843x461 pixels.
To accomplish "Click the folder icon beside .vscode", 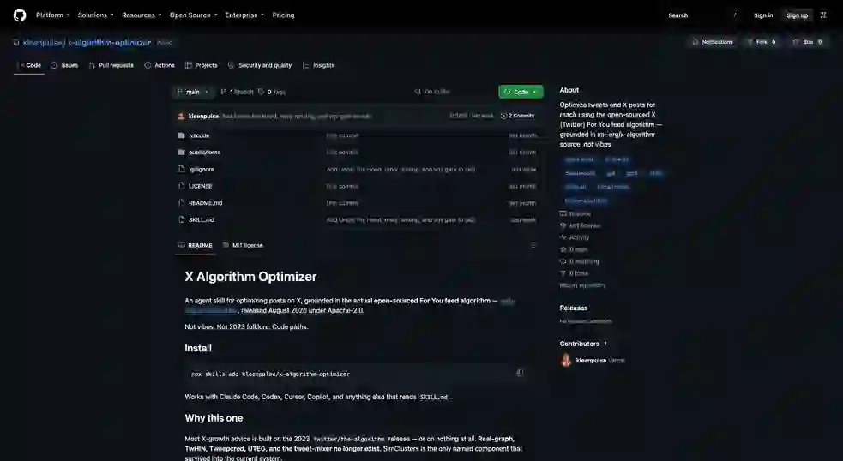I will 181,135.
